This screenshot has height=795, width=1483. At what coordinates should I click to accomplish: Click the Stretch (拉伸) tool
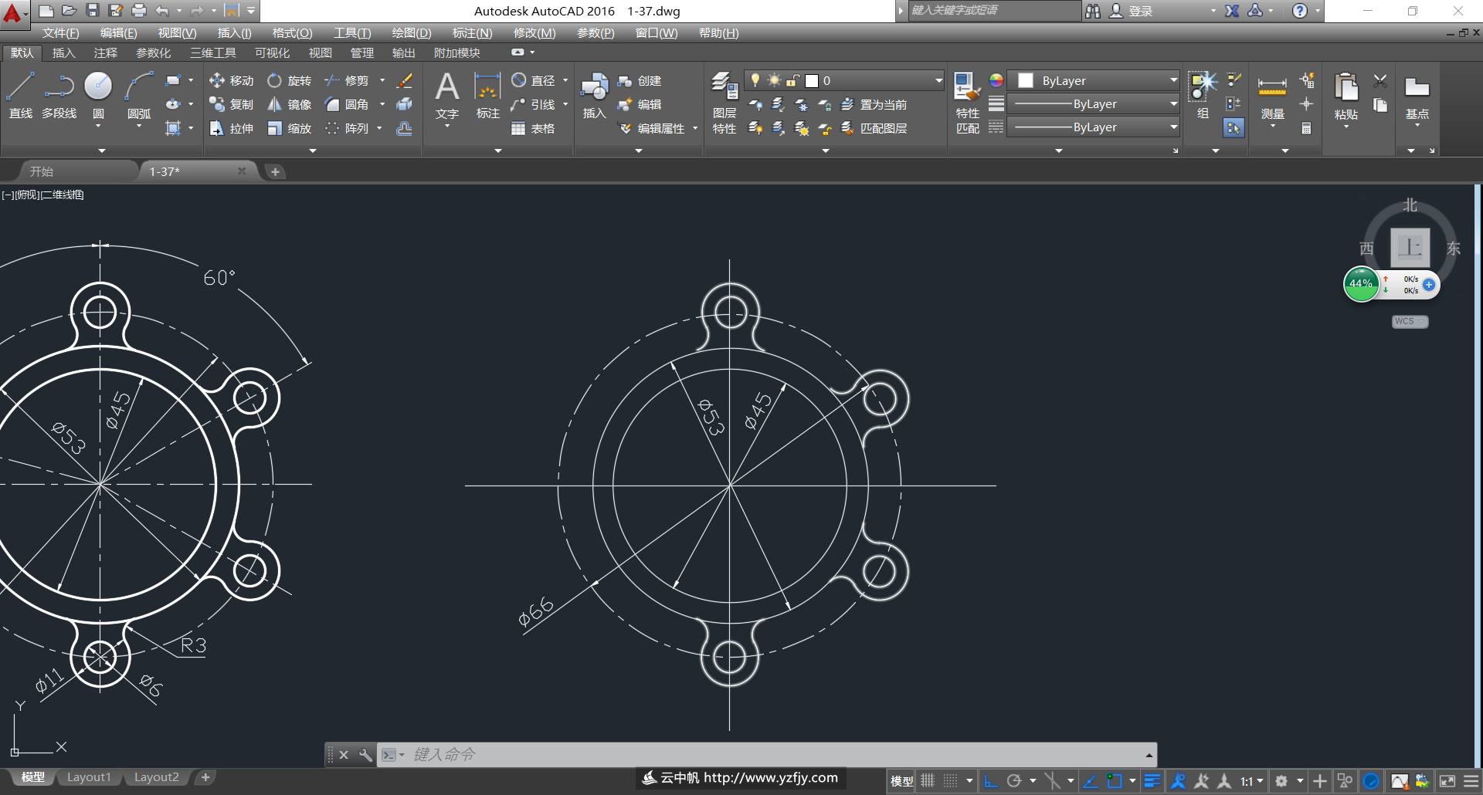coord(231,128)
